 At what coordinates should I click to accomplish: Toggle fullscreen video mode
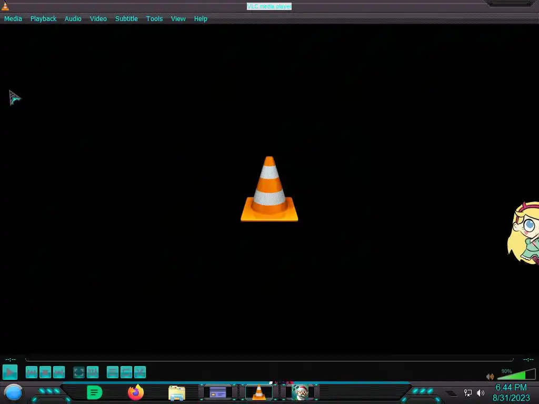pos(79,372)
